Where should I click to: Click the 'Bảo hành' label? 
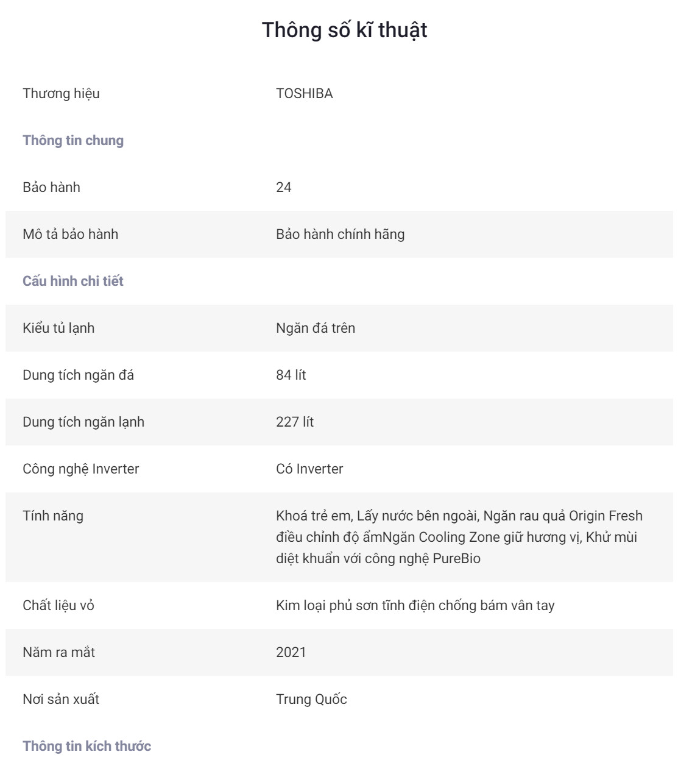pyautogui.click(x=51, y=187)
